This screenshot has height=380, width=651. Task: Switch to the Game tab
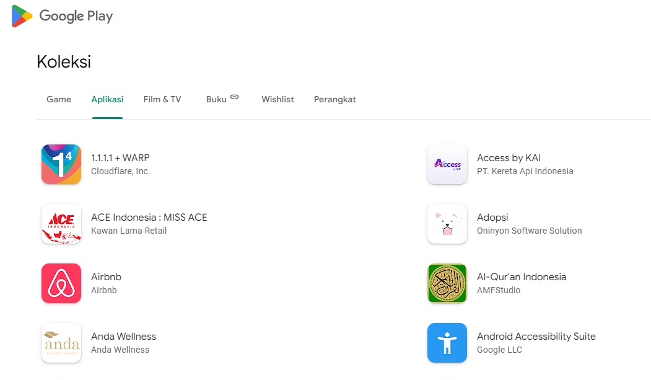[59, 99]
